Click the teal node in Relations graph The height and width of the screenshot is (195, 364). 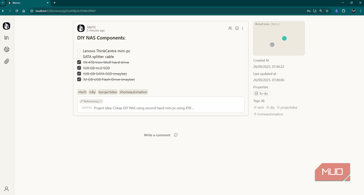point(284,39)
